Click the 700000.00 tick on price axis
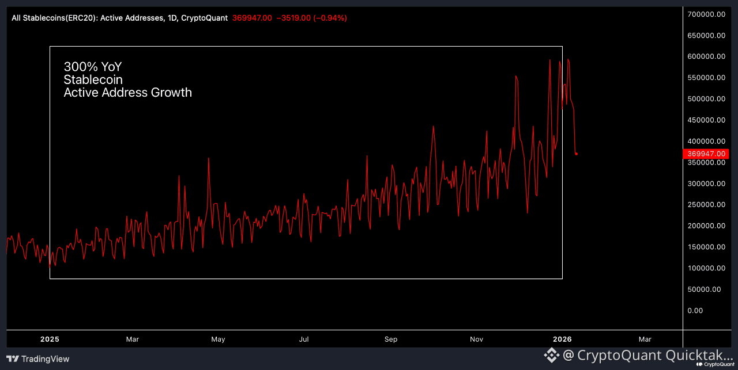The image size is (738, 370). tap(707, 14)
